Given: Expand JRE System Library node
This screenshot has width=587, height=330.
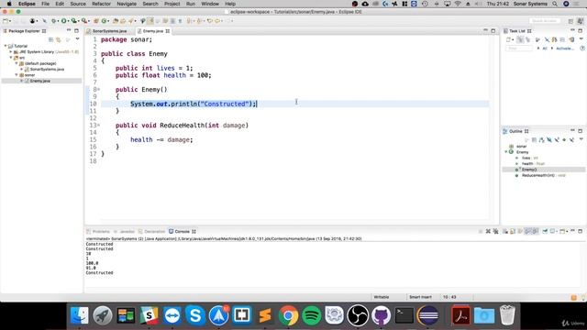Looking at the screenshot, I should tap(11, 52).
